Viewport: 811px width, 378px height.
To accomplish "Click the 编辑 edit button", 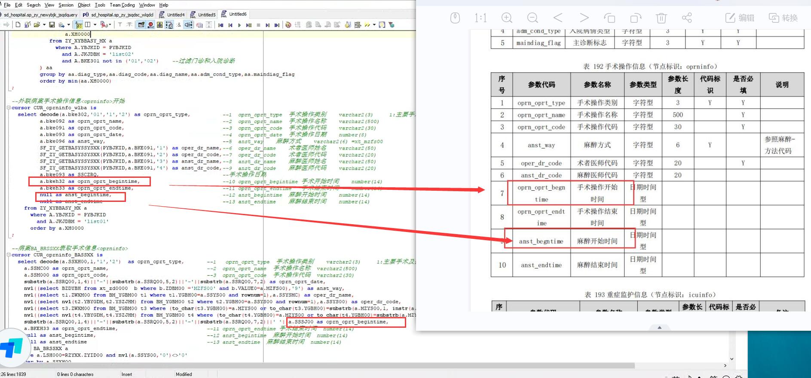I will click(x=740, y=18).
